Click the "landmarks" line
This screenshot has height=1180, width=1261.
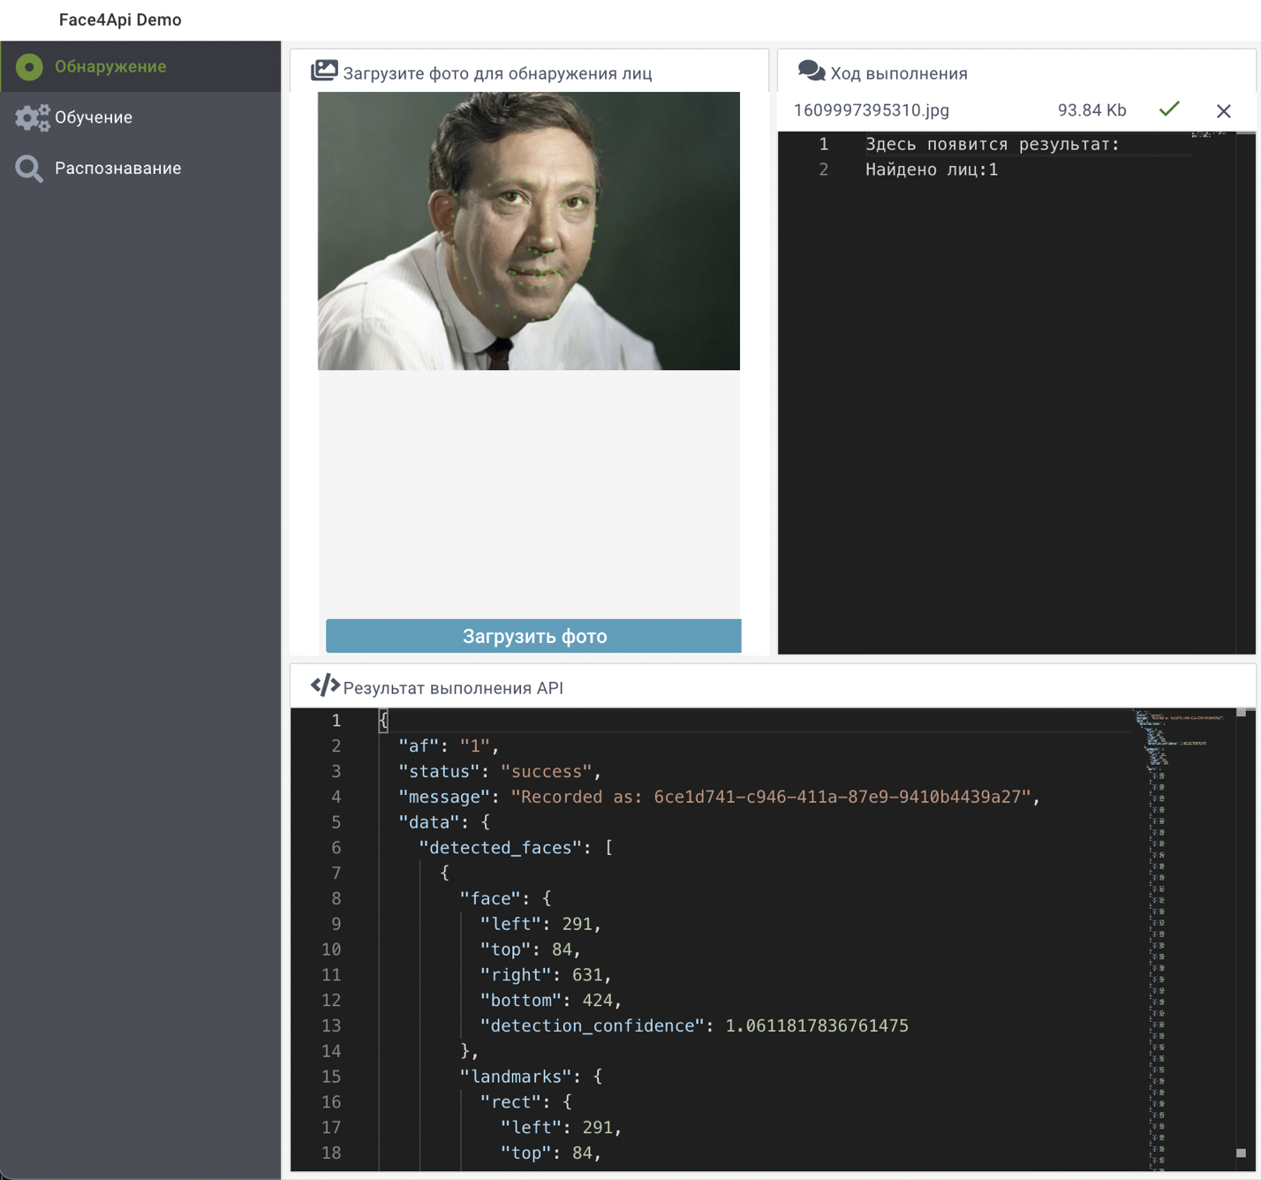point(531,1077)
